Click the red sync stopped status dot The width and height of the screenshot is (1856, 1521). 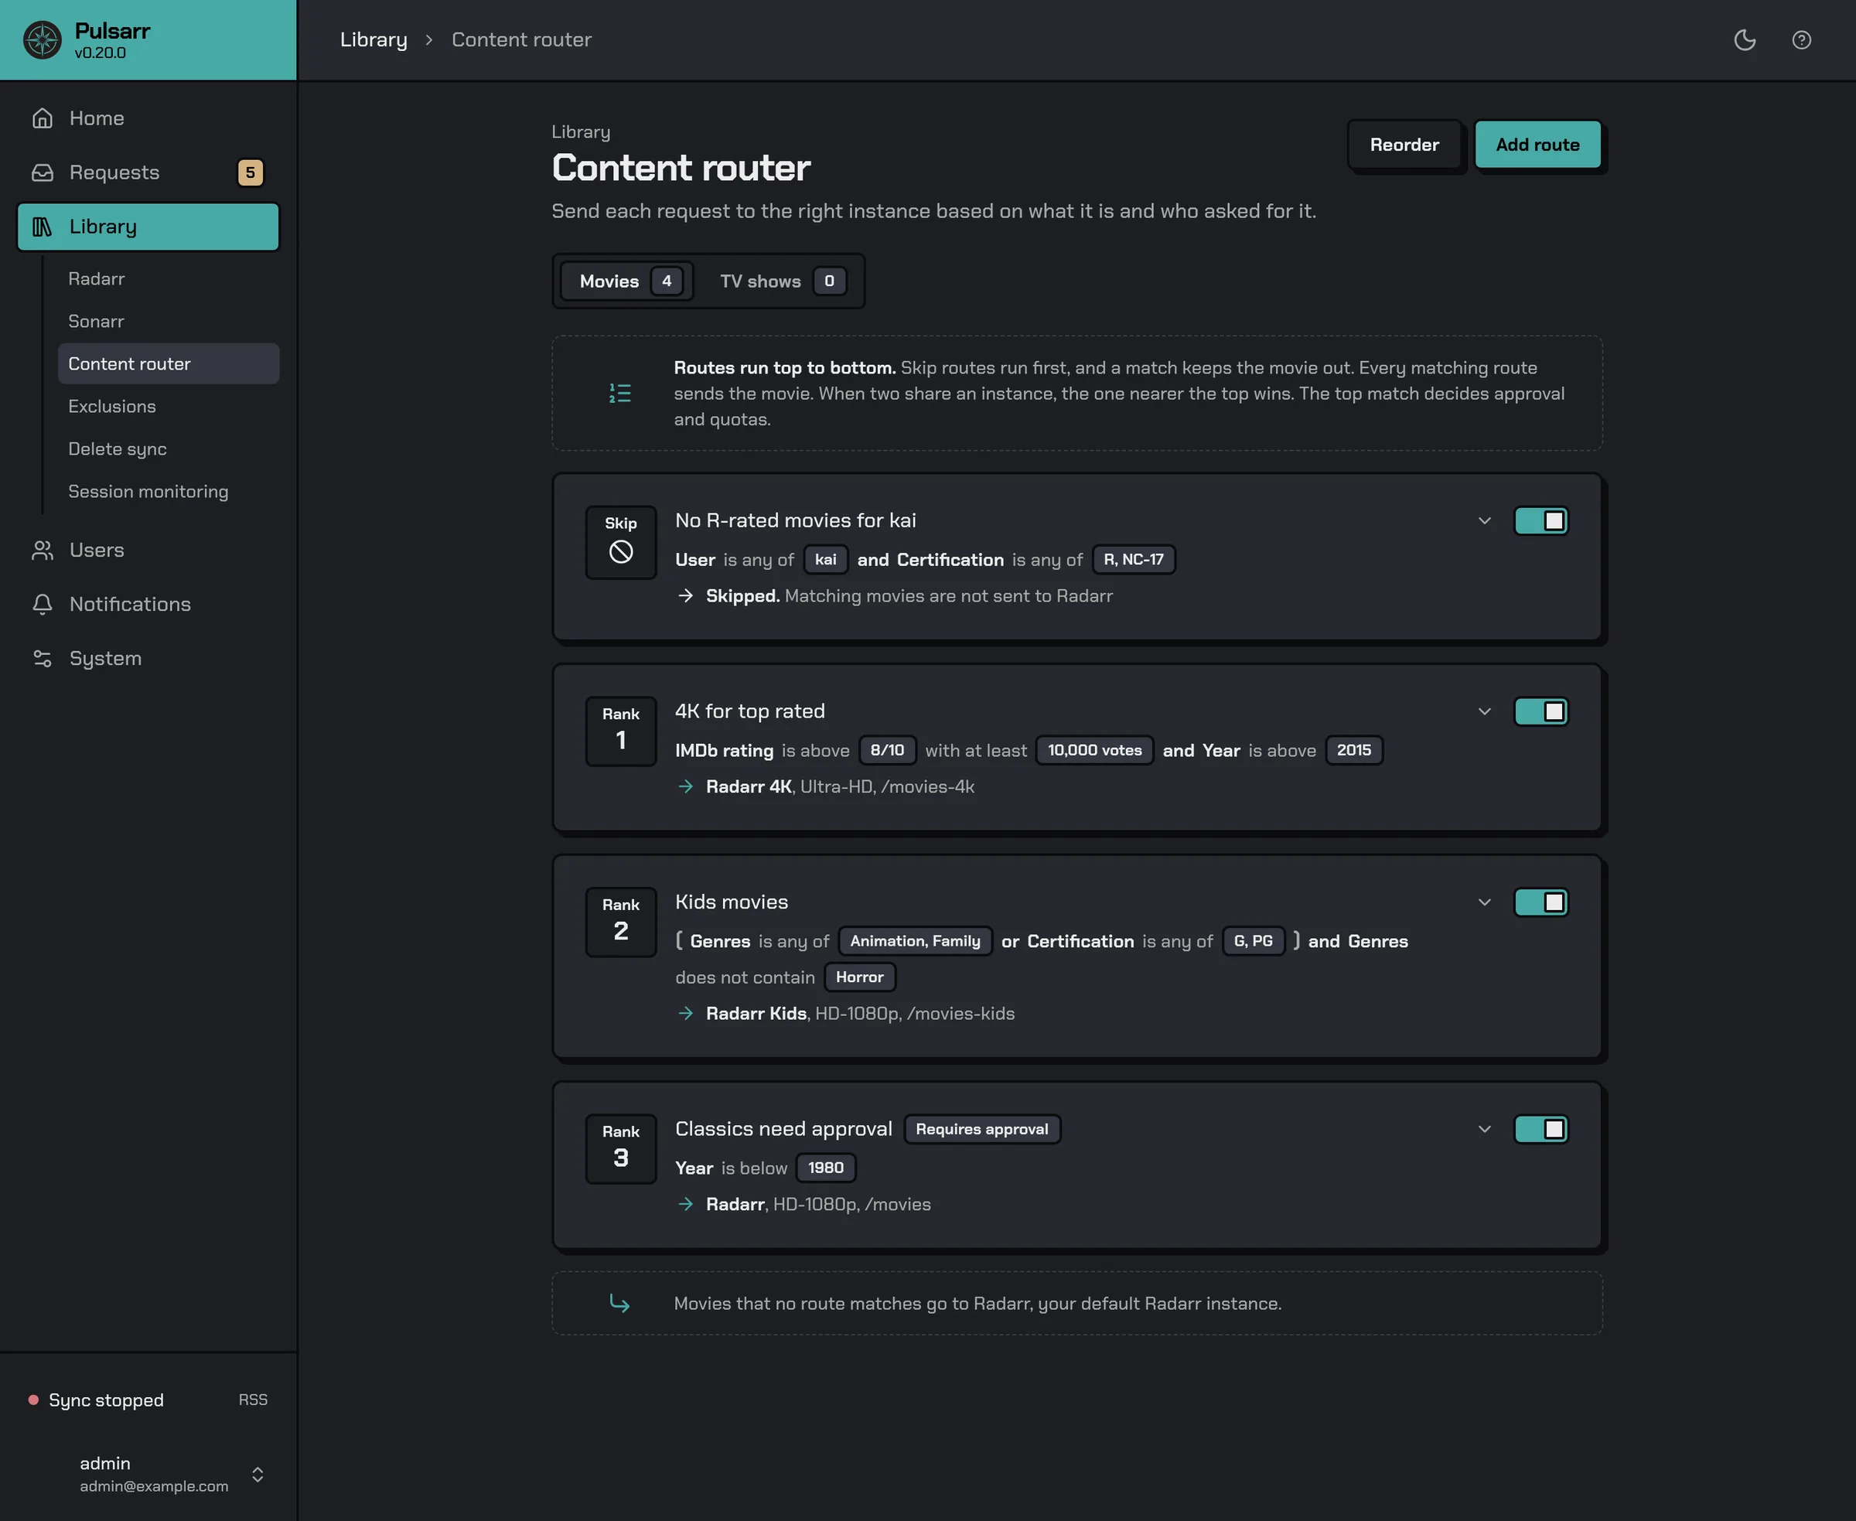click(x=33, y=1400)
